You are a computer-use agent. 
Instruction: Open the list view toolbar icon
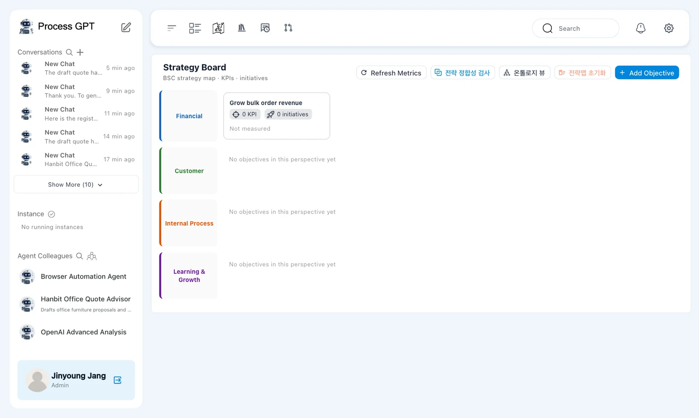click(x=195, y=28)
